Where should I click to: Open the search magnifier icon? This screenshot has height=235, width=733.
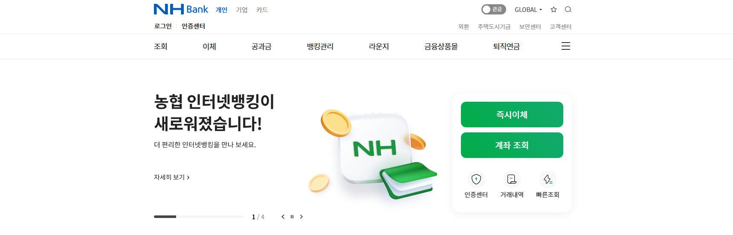coord(568,9)
